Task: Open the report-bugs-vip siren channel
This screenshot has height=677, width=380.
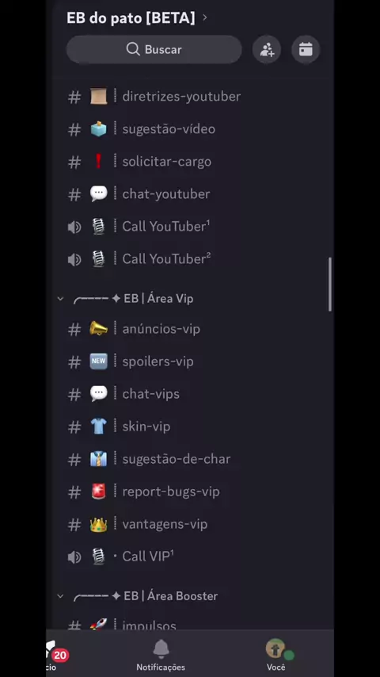Action: click(190, 491)
